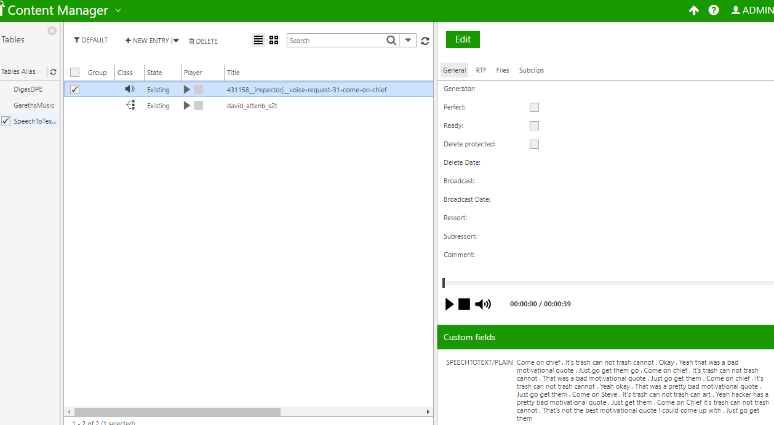
Task: Click the search magnifier icon
Action: click(x=391, y=41)
